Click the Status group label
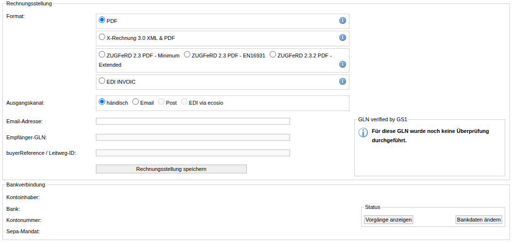512x242 pixels. point(373,207)
